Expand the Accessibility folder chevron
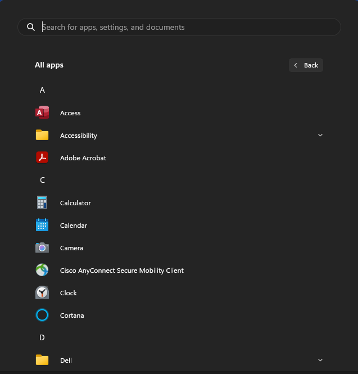Viewport: 358px width, 374px height. (x=320, y=135)
